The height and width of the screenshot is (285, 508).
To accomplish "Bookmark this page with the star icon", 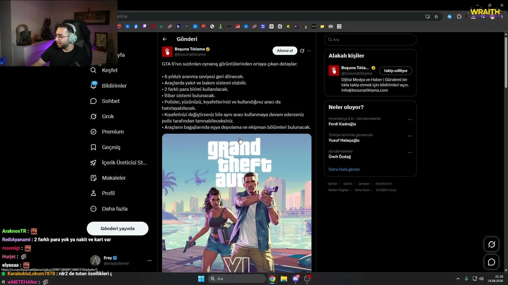I will 436,17.
